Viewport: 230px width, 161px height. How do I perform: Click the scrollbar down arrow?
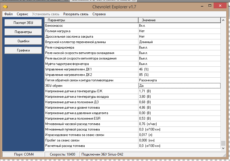[223, 148]
